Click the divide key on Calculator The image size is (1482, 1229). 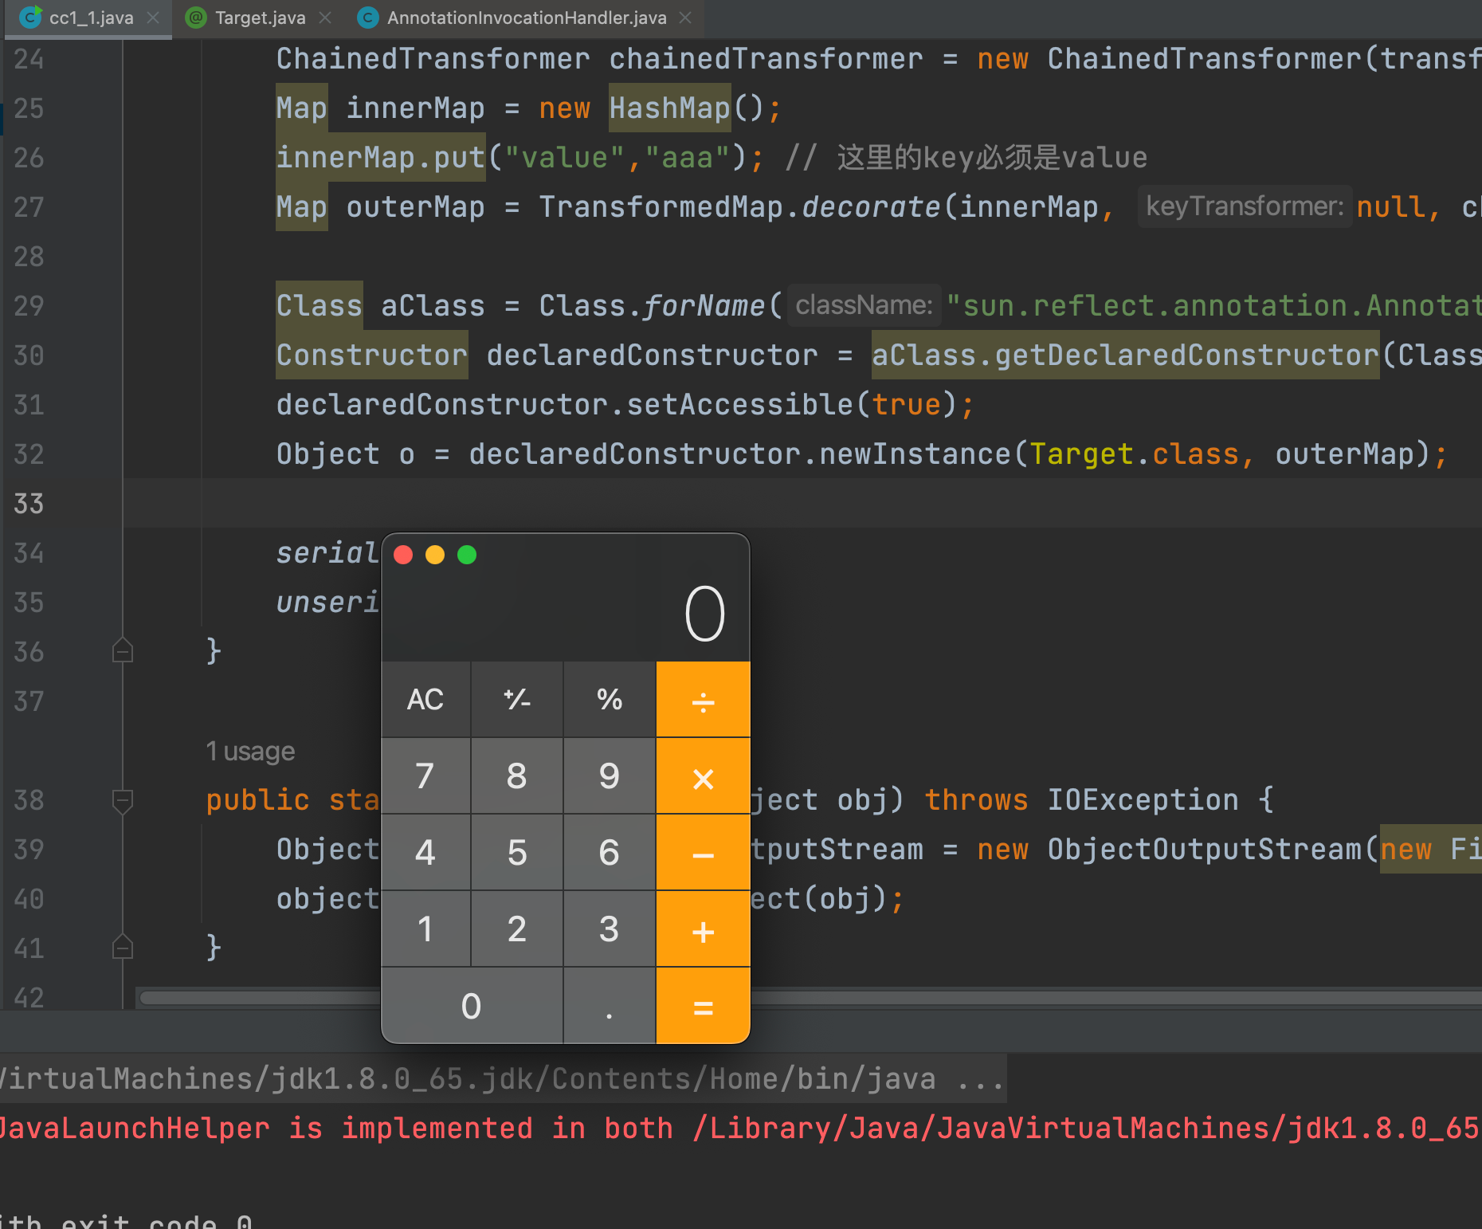(x=703, y=699)
